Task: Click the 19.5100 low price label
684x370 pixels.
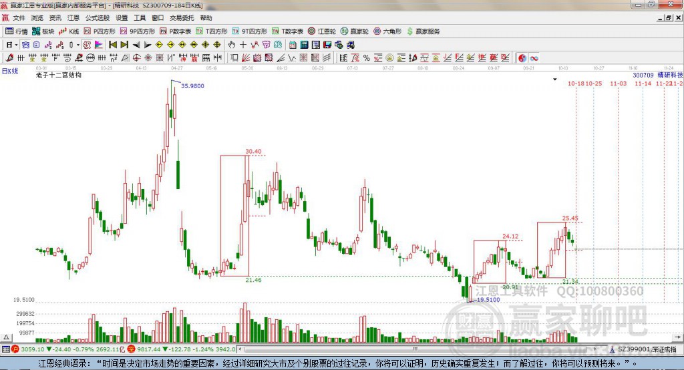Action: point(488,300)
